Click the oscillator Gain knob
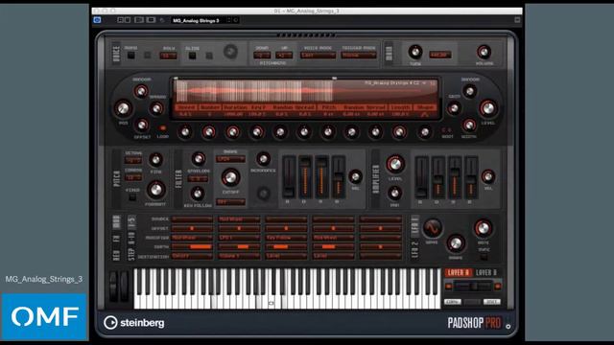This screenshot has width=614, height=345. click(454, 108)
